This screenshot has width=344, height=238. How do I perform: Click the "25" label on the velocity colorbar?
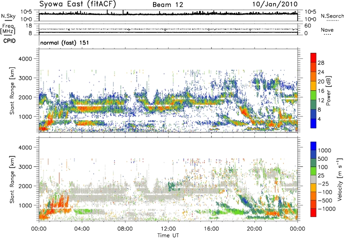point(321,176)
